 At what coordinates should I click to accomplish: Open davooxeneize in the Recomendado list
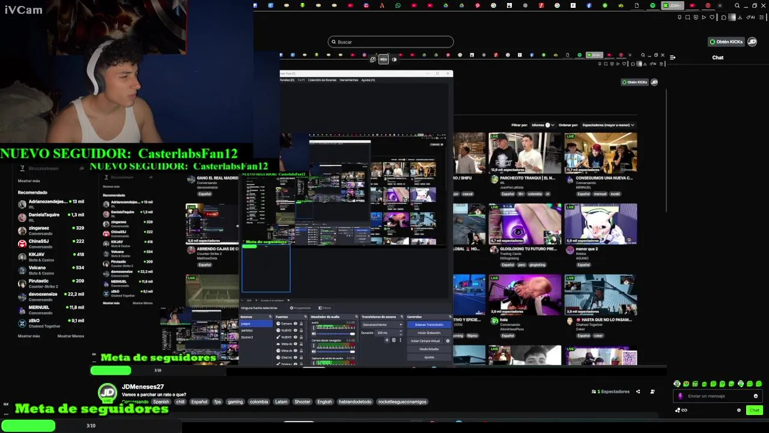pyautogui.click(x=51, y=296)
